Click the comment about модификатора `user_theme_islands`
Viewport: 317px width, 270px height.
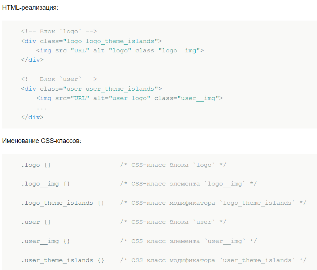213,260
